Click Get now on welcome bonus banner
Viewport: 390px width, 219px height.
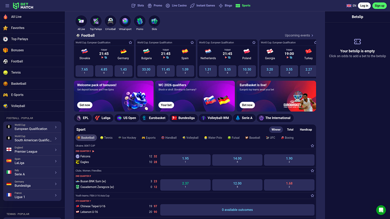[85, 105]
